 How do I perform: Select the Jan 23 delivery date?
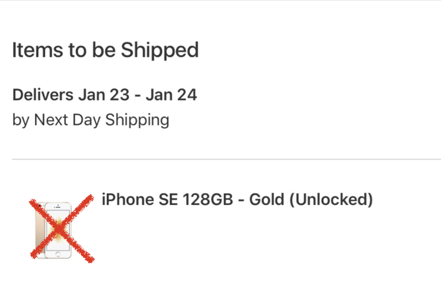(x=104, y=95)
